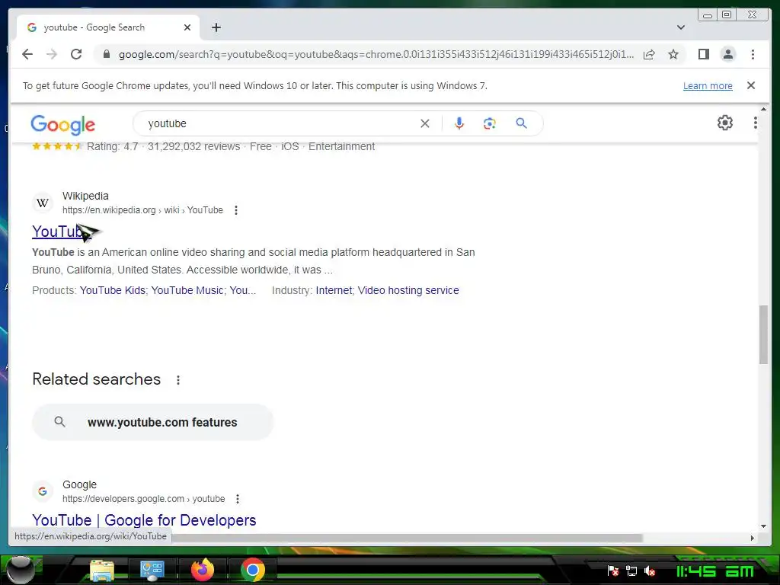780x585 pixels.
Task: Click the vertical scrollbar thumb
Action: click(x=763, y=334)
